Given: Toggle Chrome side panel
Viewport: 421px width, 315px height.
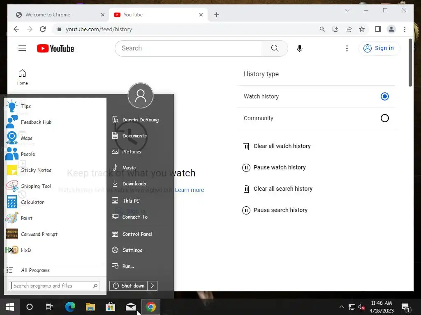Looking at the screenshot, I should click(378, 29).
